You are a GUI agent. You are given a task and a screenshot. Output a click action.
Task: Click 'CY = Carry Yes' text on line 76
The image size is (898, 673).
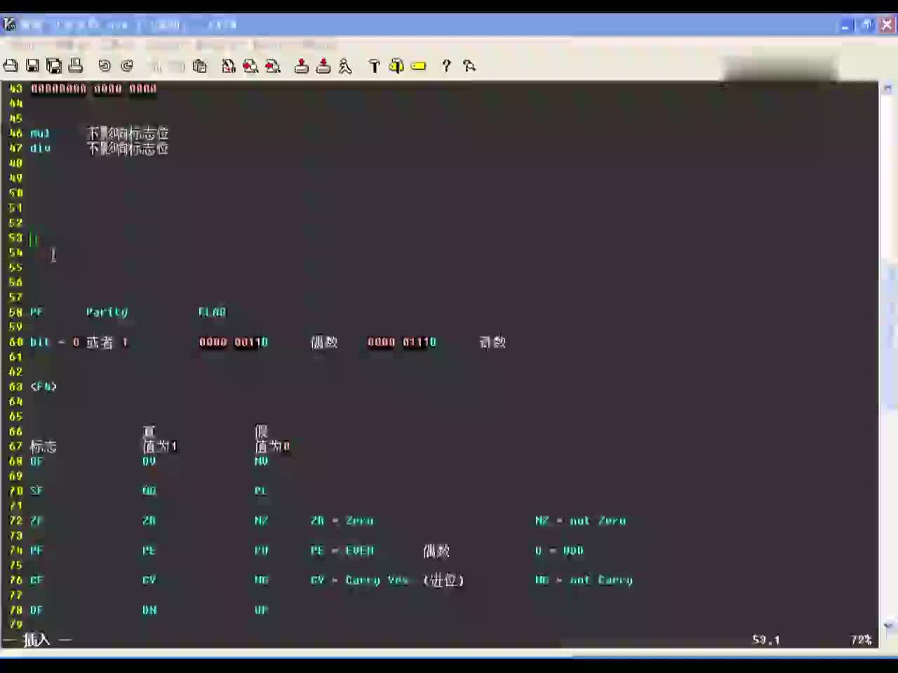(359, 580)
